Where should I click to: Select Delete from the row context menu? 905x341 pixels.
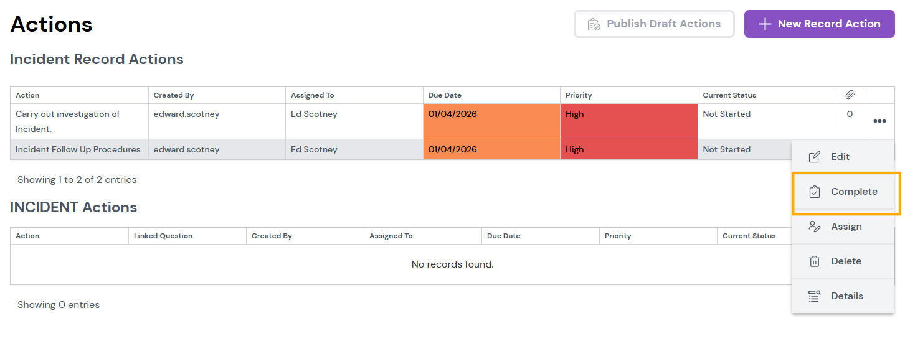[845, 261]
